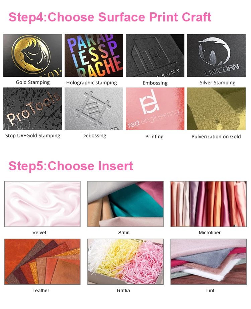Click the Stop UV+Gold Stamping image
The height and width of the screenshot is (309, 251).
pyautogui.click(x=32, y=109)
